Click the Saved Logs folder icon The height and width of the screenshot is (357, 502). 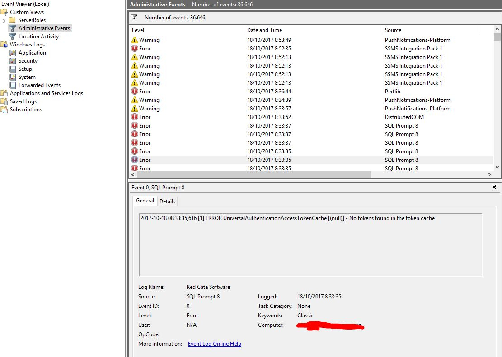[x=4, y=101]
